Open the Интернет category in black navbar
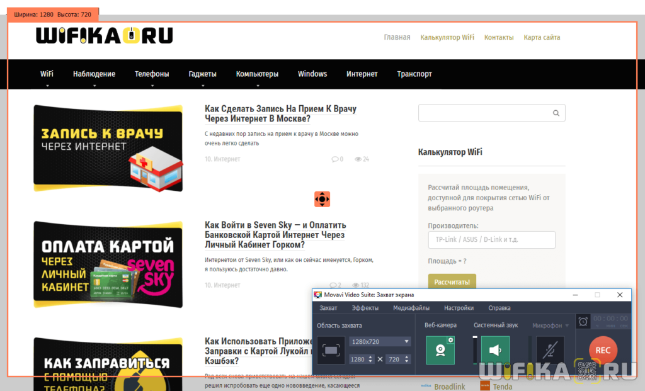This screenshot has height=391, width=645. [x=362, y=74]
